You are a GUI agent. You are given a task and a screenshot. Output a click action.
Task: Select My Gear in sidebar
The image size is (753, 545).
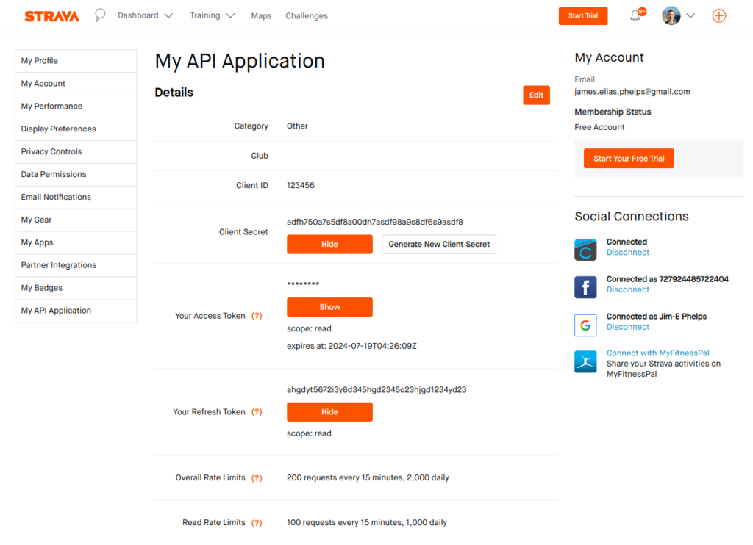(76, 220)
